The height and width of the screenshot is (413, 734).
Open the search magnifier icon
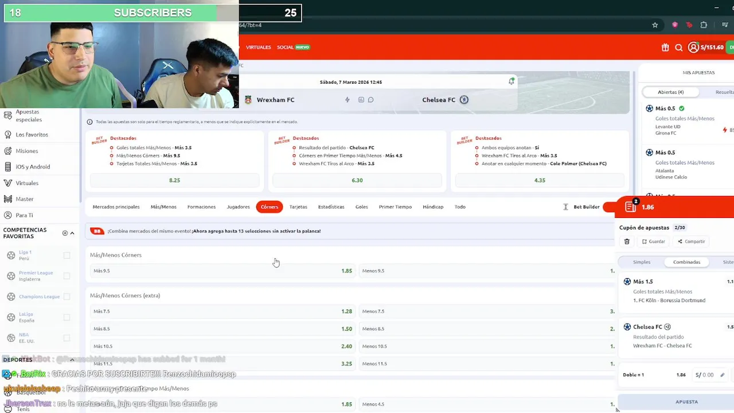[x=679, y=48]
